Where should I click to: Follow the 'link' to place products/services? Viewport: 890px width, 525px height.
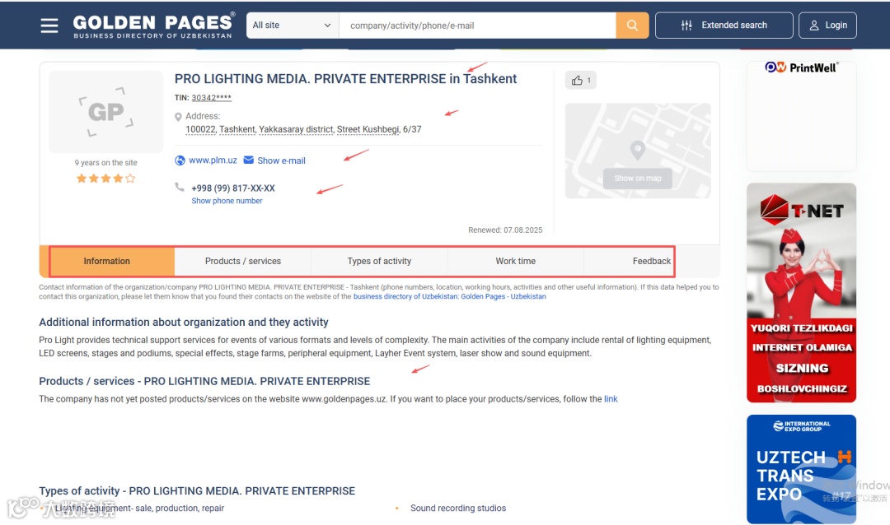tap(611, 399)
